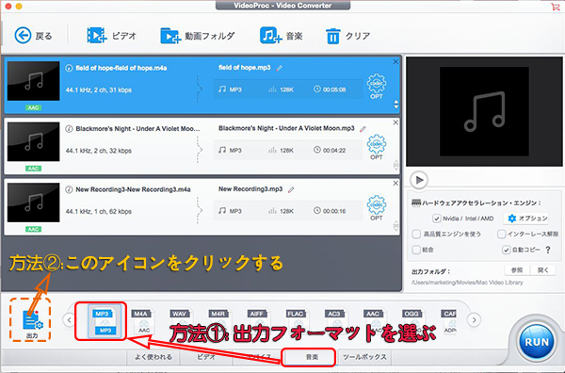Show info for Blackmore's Night source file
Image resolution: width=565 pixels, height=373 pixels.
click(69, 129)
